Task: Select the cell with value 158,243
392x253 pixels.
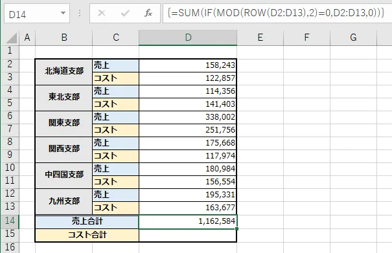Action: 188,66
